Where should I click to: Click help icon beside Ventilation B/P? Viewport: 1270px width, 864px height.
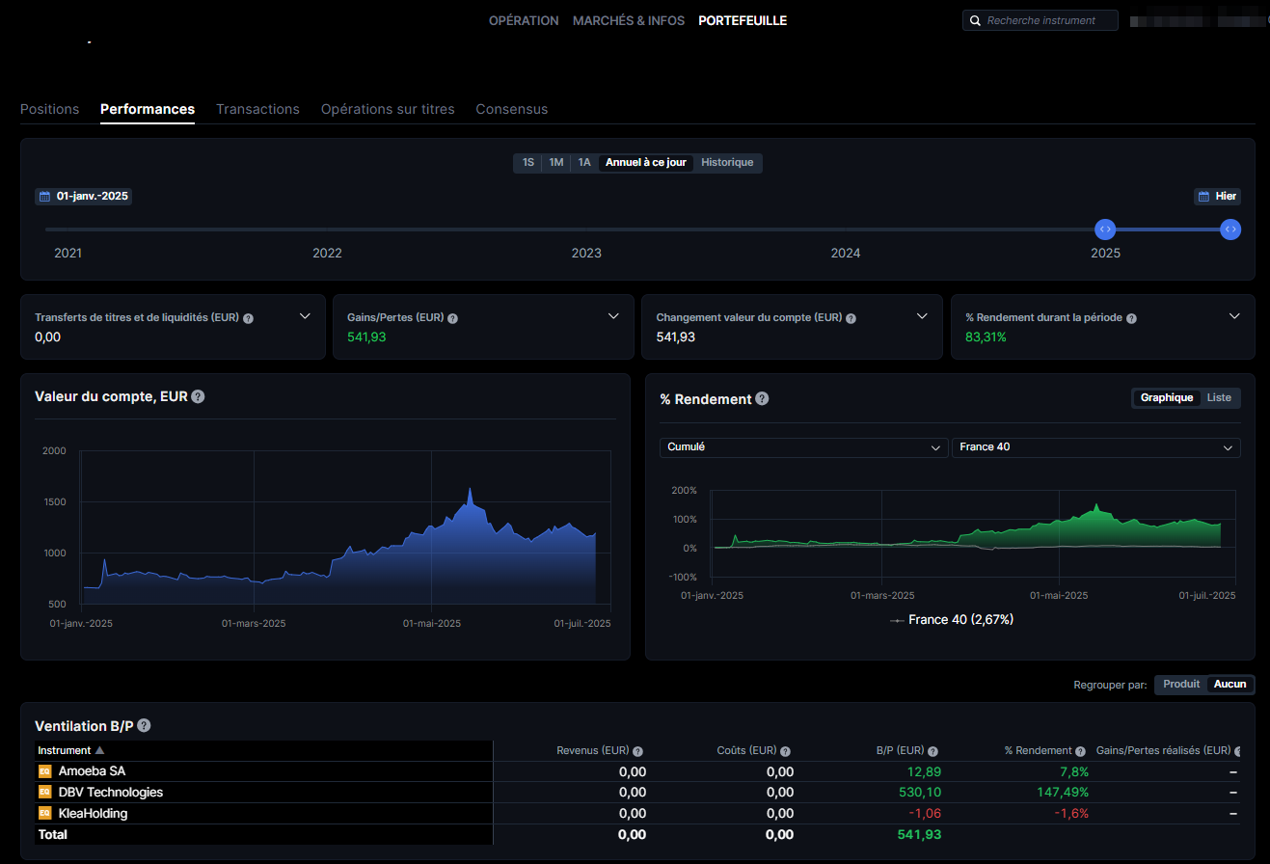[x=144, y=726]
